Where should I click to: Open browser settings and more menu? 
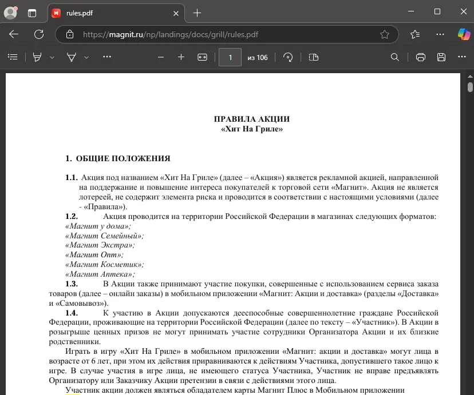[440, 34]
